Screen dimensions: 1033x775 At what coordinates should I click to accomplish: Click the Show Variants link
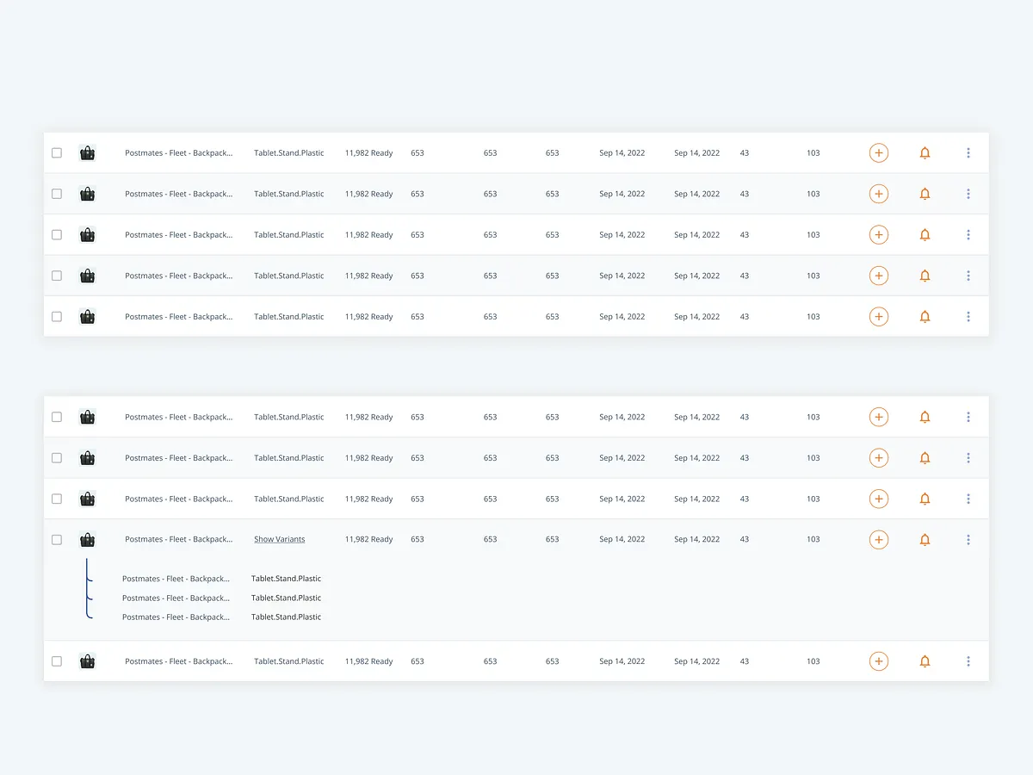(x=279, y=539)
